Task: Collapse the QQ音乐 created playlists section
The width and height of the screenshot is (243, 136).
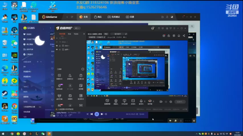Action: 41,62
